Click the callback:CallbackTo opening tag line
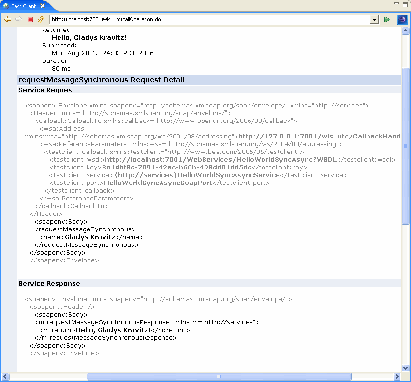This screenshot has width=411, height=382. pyautogui.click(x=166, y=121)
